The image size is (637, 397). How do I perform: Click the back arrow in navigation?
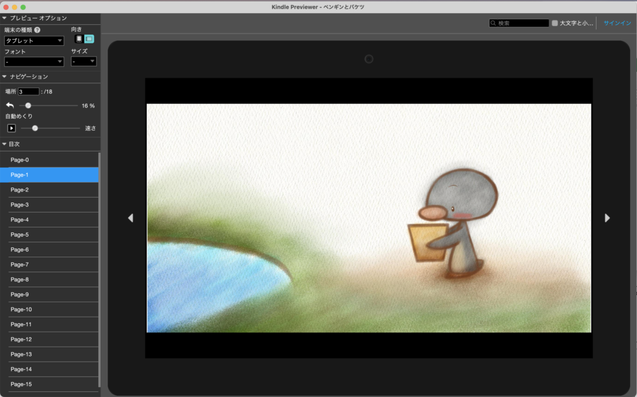(10, 106)
